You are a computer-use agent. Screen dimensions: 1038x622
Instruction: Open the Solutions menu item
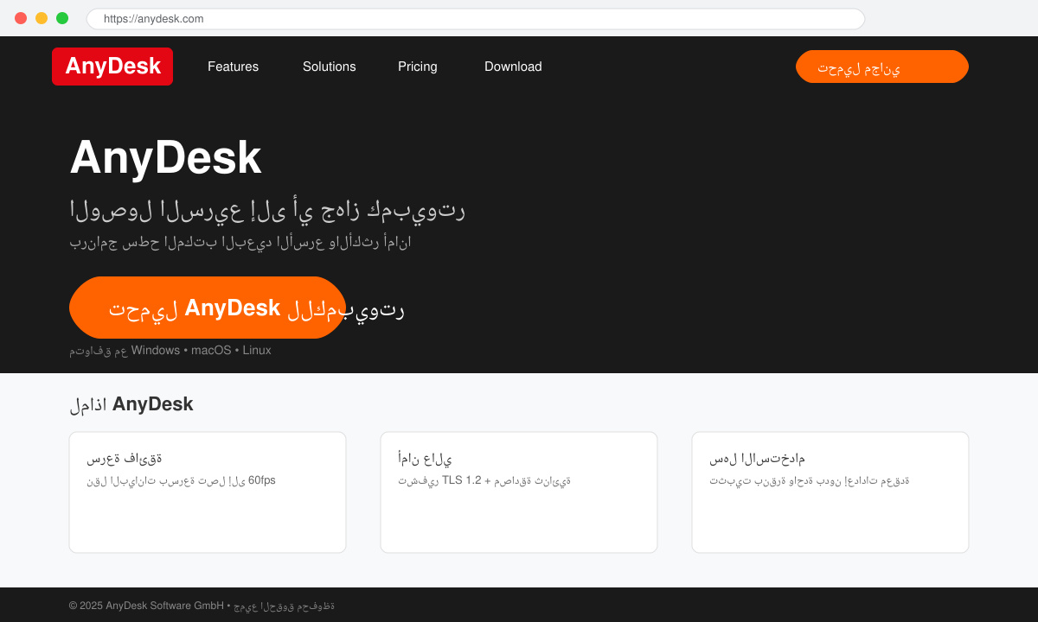(x=329, y=67)
